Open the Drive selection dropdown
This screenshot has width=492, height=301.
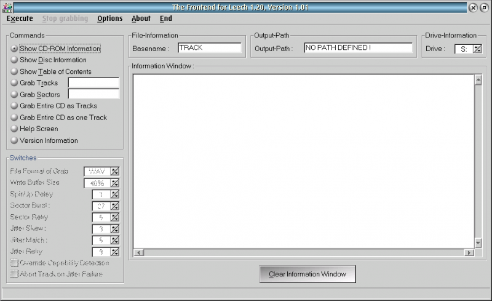(x=477, y=49)
